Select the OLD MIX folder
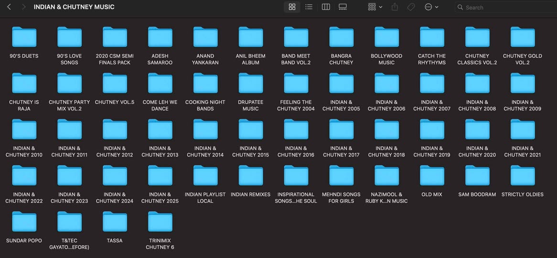 pos(432,175)
